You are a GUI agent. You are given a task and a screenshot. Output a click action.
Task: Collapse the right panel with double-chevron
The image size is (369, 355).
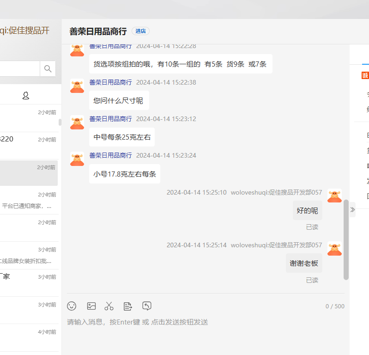click(x=352, y=209)
